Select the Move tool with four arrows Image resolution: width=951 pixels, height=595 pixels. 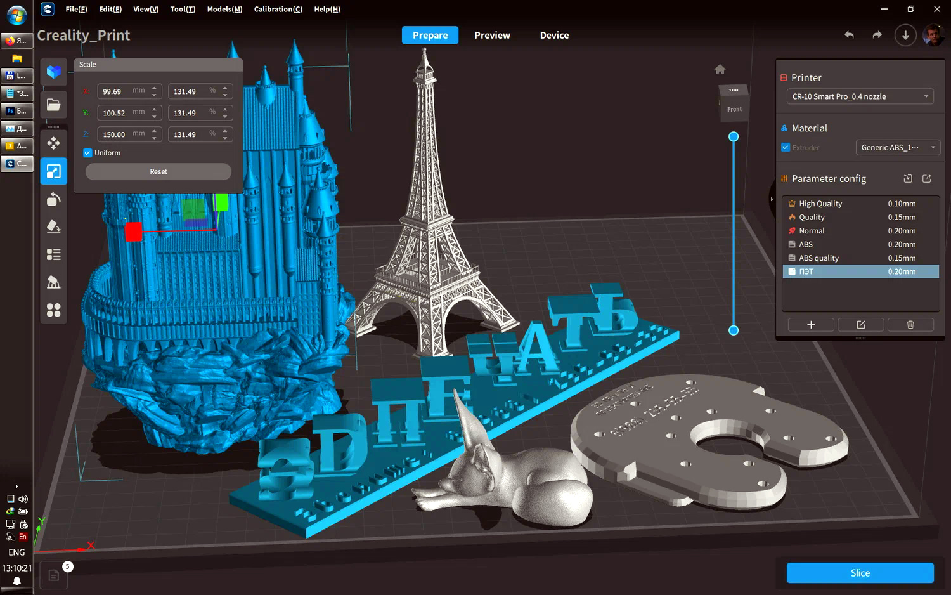coord(54,143)
